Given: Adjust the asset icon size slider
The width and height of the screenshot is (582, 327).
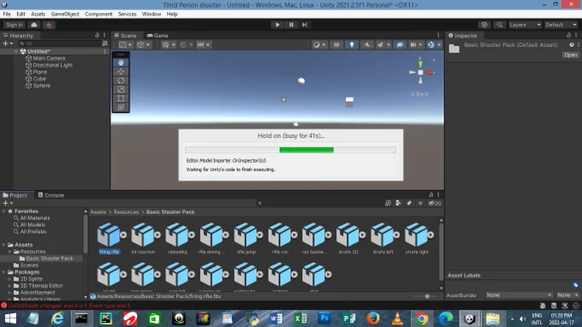Looking at the screenshot, I should tap(427, 296).
